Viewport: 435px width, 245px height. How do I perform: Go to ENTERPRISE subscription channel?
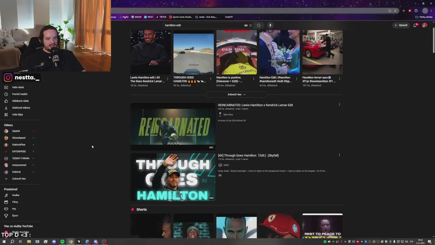tap(19, 151)
